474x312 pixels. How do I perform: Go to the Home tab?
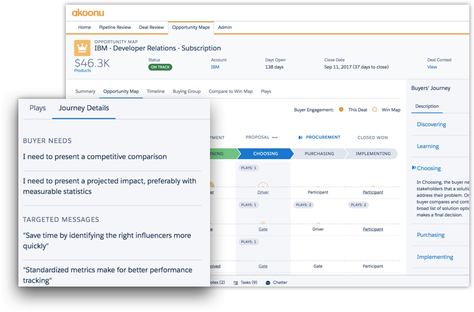84,27
